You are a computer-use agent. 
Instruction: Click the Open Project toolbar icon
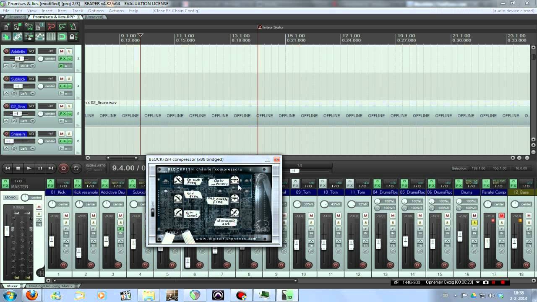18,27
